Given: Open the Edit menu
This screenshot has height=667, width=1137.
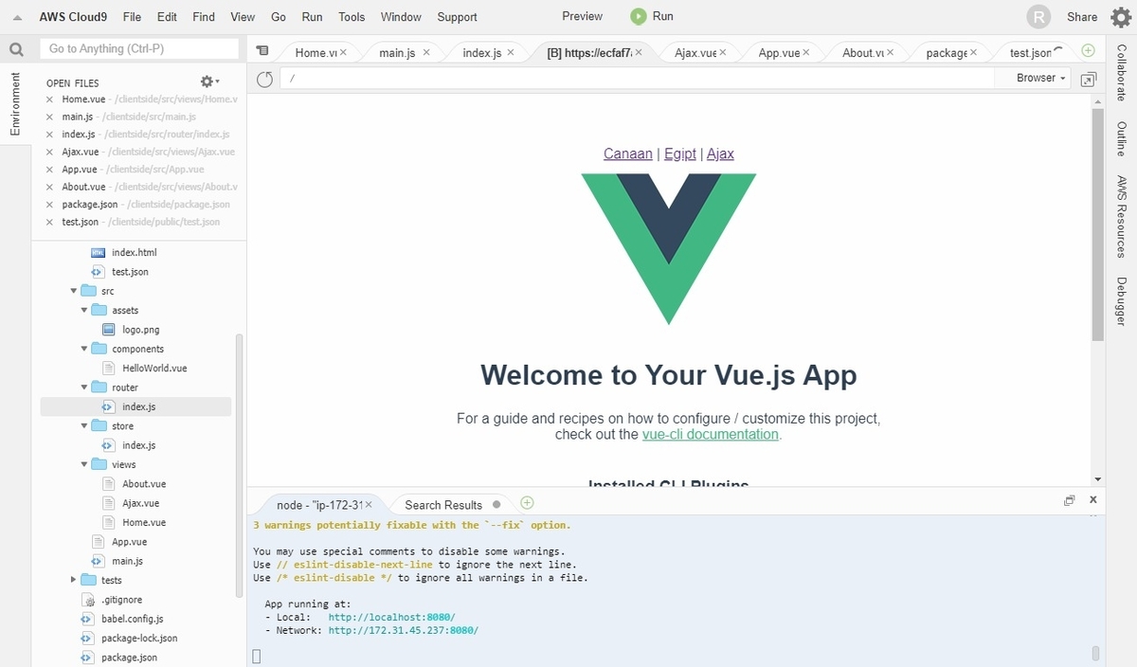Looking at the screenshot, I should [167, 16].
